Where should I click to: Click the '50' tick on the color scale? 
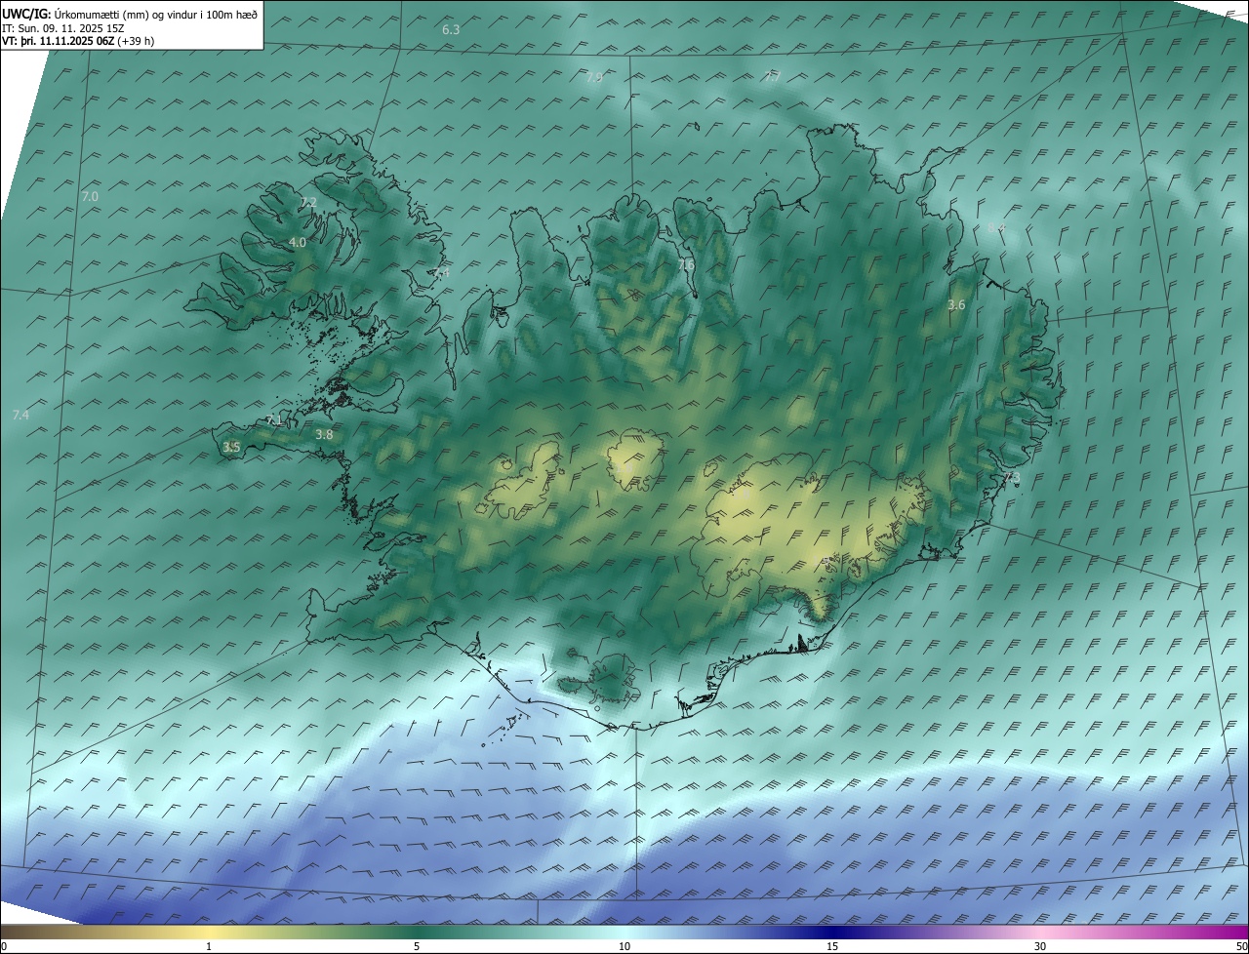click(x=1241, y=947)
